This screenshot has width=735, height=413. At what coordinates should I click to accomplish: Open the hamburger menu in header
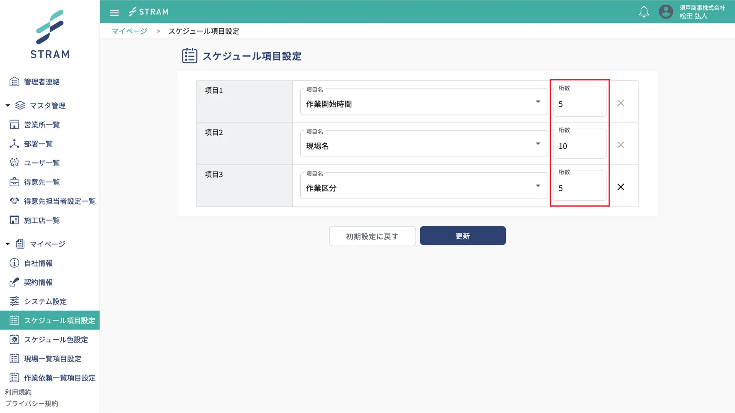[x=114, y=13]
